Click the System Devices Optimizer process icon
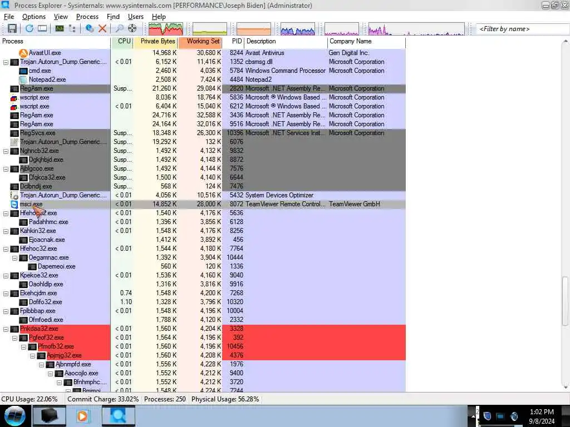This screenshot has height=427, width=570. (14, 195)
